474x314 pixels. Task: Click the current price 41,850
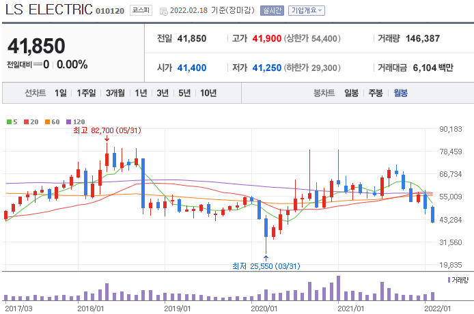tap(36, 46)
